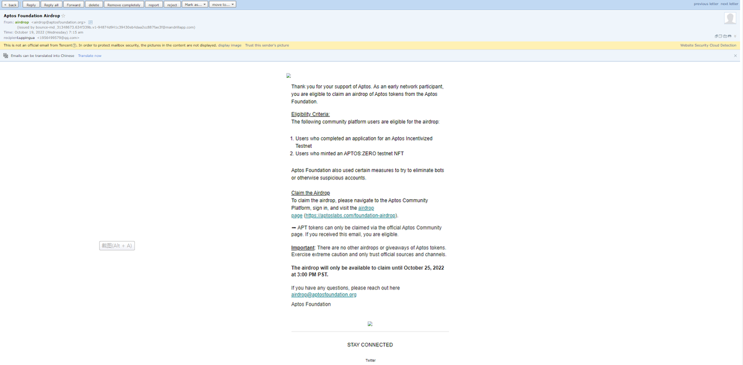The height and width of the screenshot is (365, 743).
Task: Click the October 19, 2022 time line
Action: click(x=43, y=32)
